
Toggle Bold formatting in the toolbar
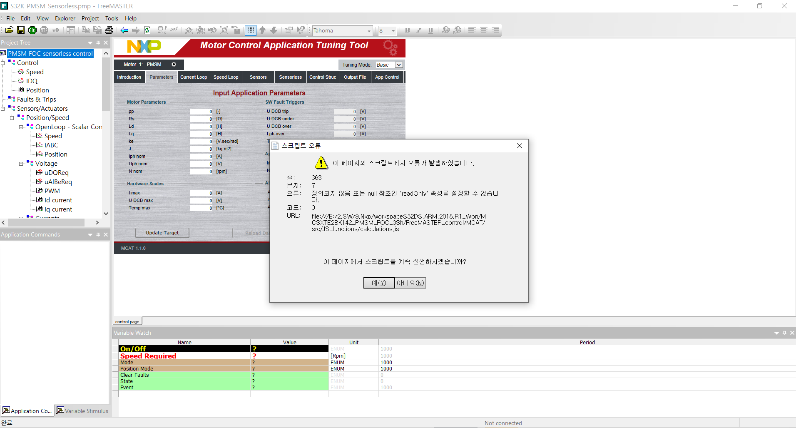coord(407,30)
